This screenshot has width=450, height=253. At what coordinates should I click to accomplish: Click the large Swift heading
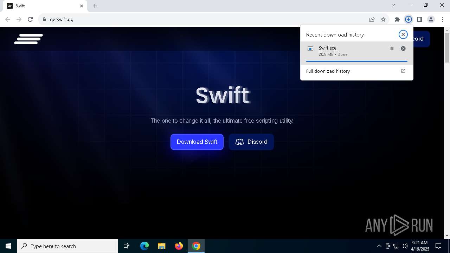coord(223,95)
